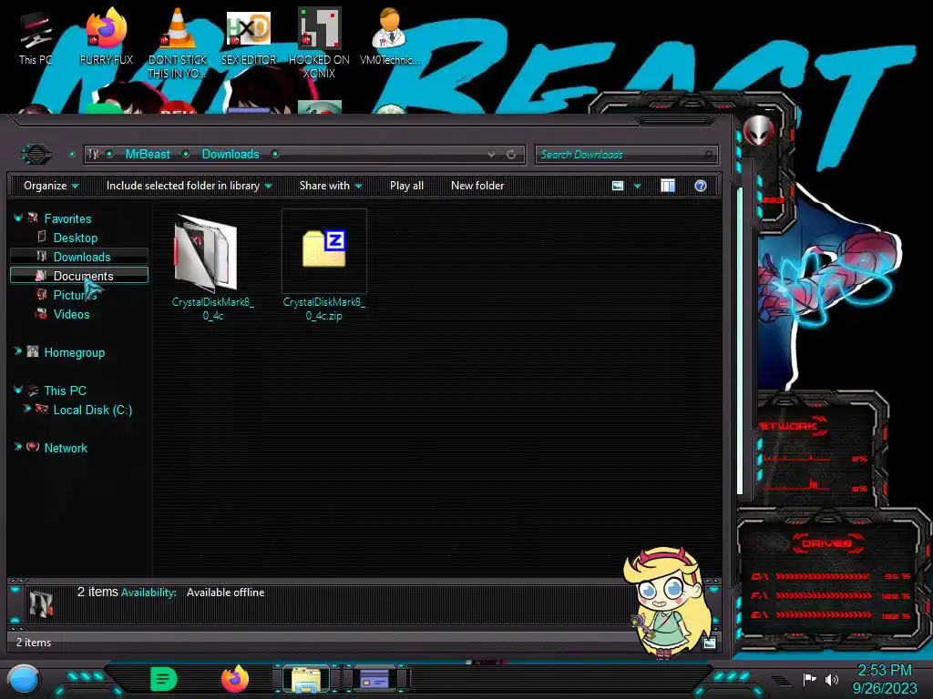The image size is (933, 699).
Task: Click the F:\ drive usage bar
Action: pyautogui.click(x=823, y=595)
